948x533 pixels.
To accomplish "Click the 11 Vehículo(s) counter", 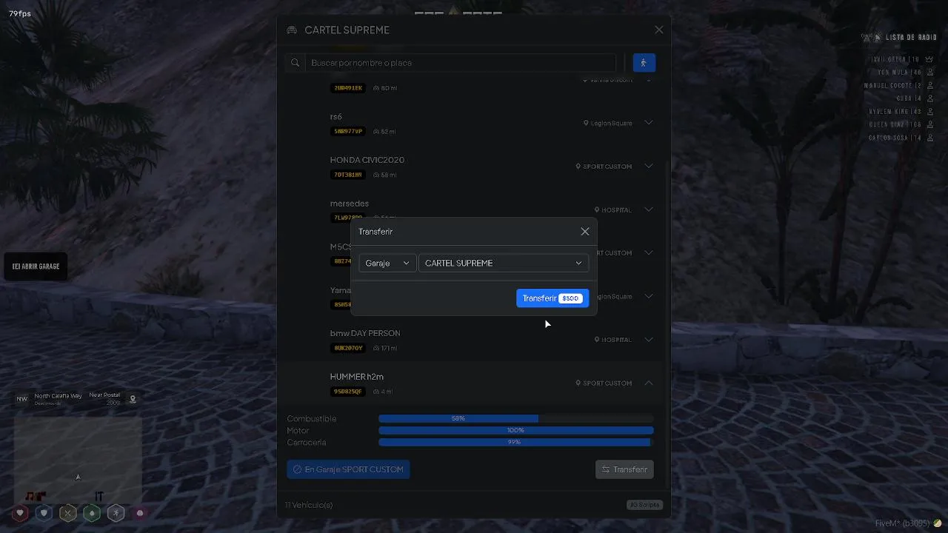I will [x=309, y=505].
